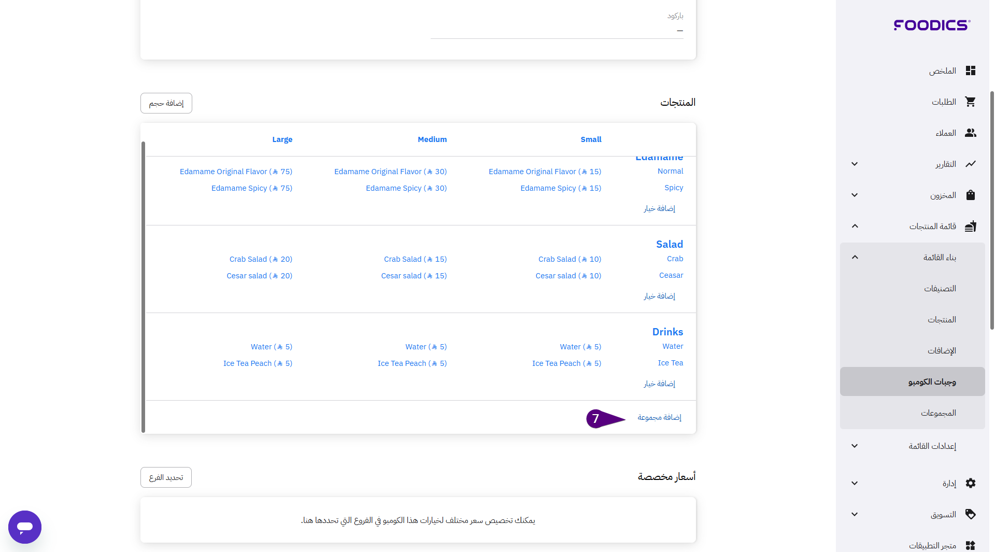995x552 pixels.
Task: Open the modifiers sidebar item
Action: tap(941, 350)
